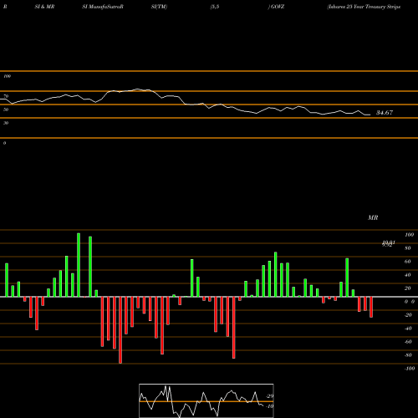Viewport: 418px width, 418px height.
Task: Click the 30 level label on RSI axis
Action: click(x=6, y=123)
